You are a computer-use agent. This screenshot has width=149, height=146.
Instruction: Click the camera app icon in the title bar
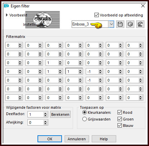6,6
